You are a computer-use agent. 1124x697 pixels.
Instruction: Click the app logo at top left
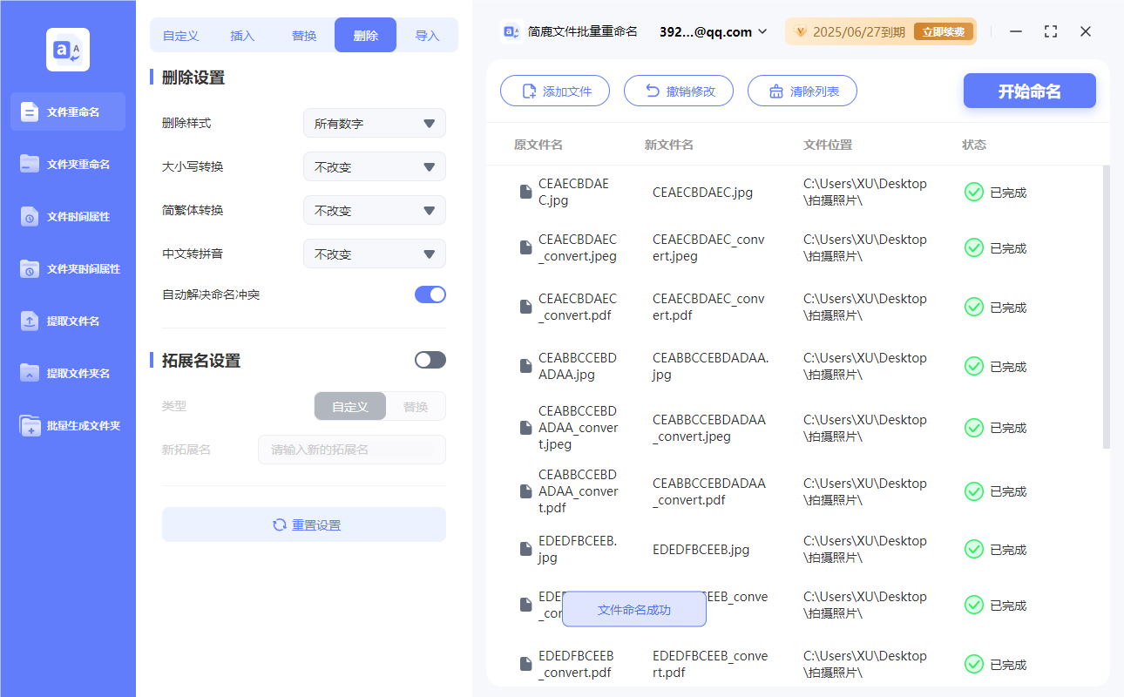(x=67, y=48)
